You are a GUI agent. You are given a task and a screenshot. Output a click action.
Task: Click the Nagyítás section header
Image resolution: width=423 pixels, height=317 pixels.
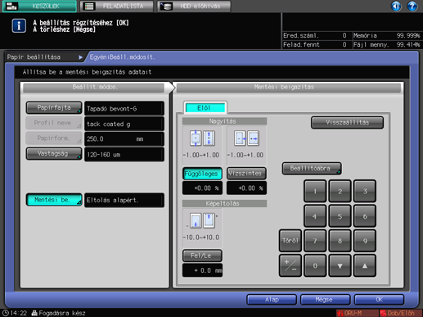224,121
